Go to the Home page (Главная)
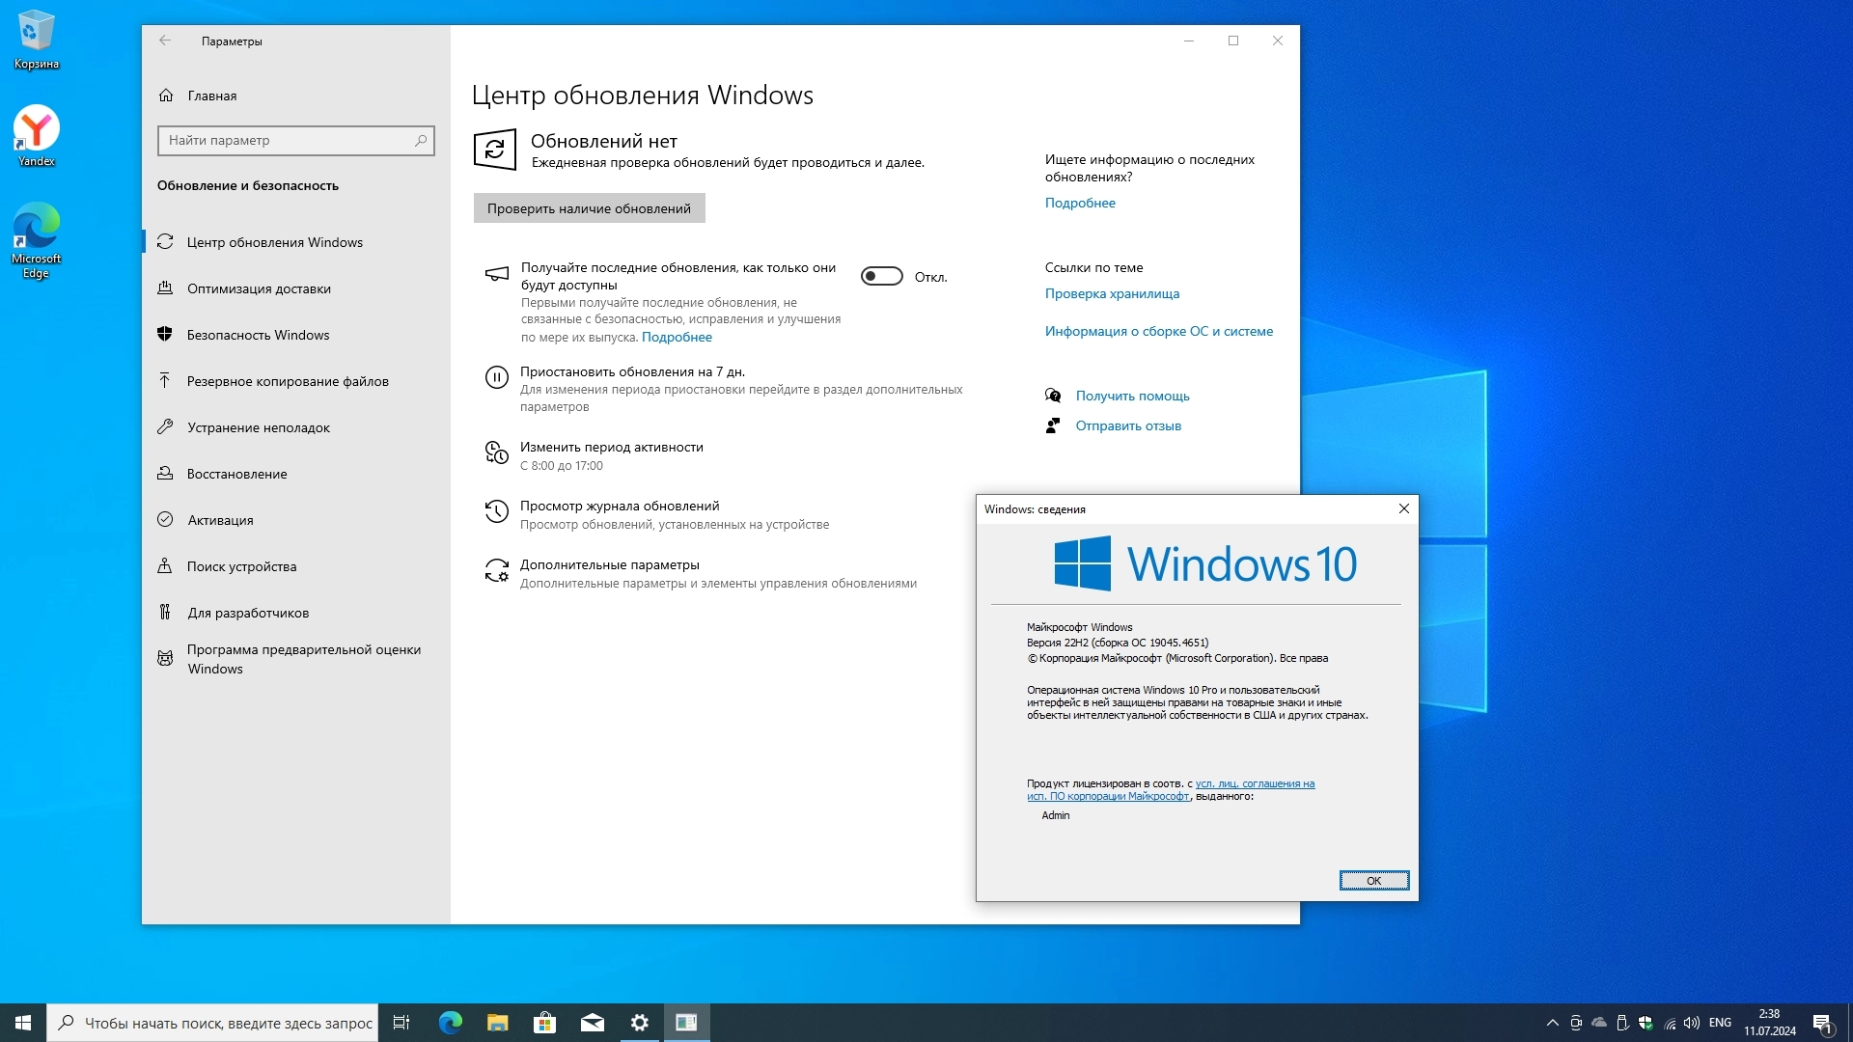The image size is (1853, 1042). pos(211,96)
